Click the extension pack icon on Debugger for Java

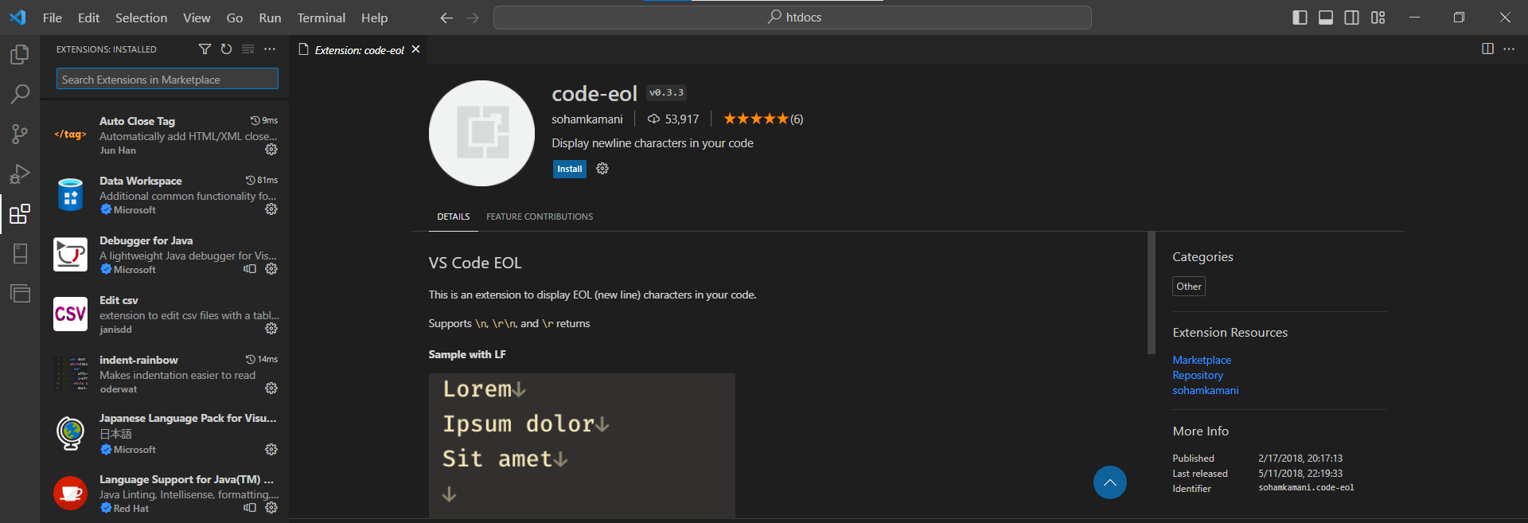pos(250,269)
